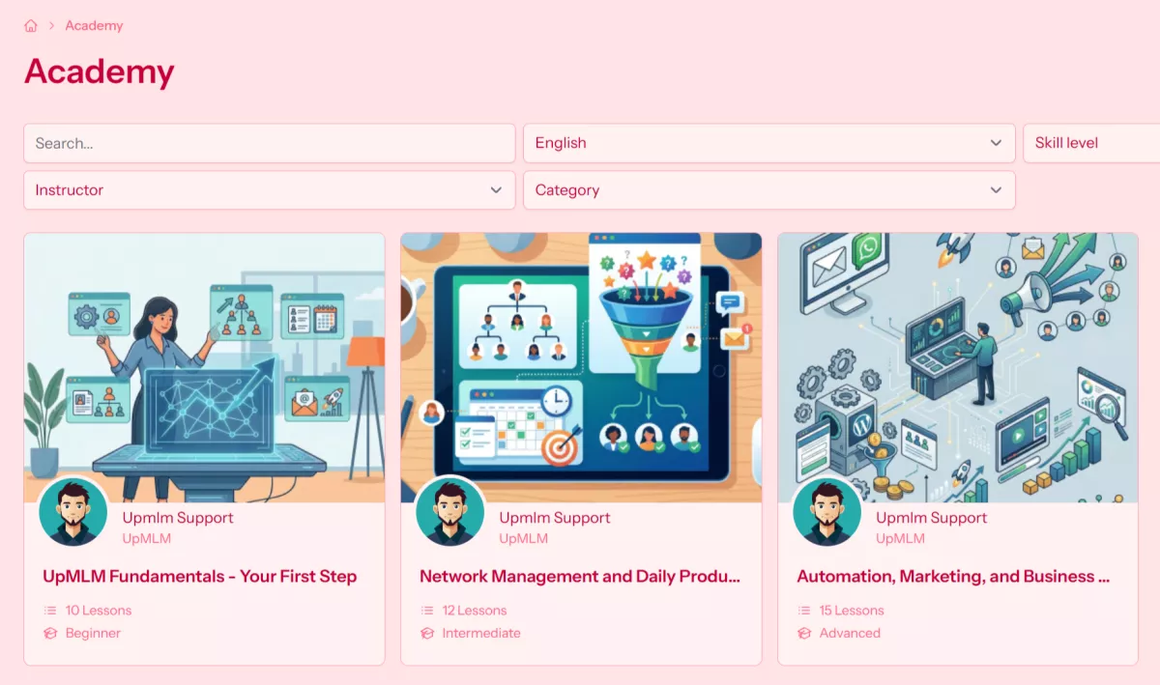Click UpMLM subtitle on Fundamentals card
Screen dimensions: 1160x685
[x=147, y=539]
